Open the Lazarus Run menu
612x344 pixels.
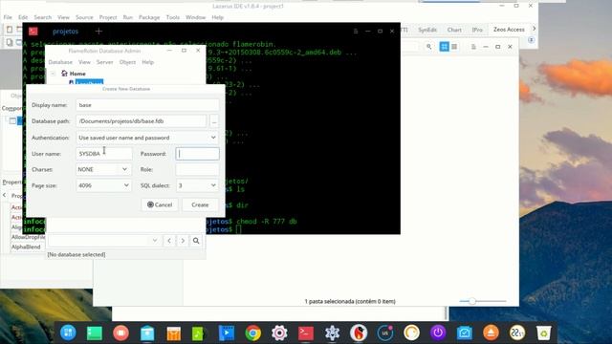(127, 17)
